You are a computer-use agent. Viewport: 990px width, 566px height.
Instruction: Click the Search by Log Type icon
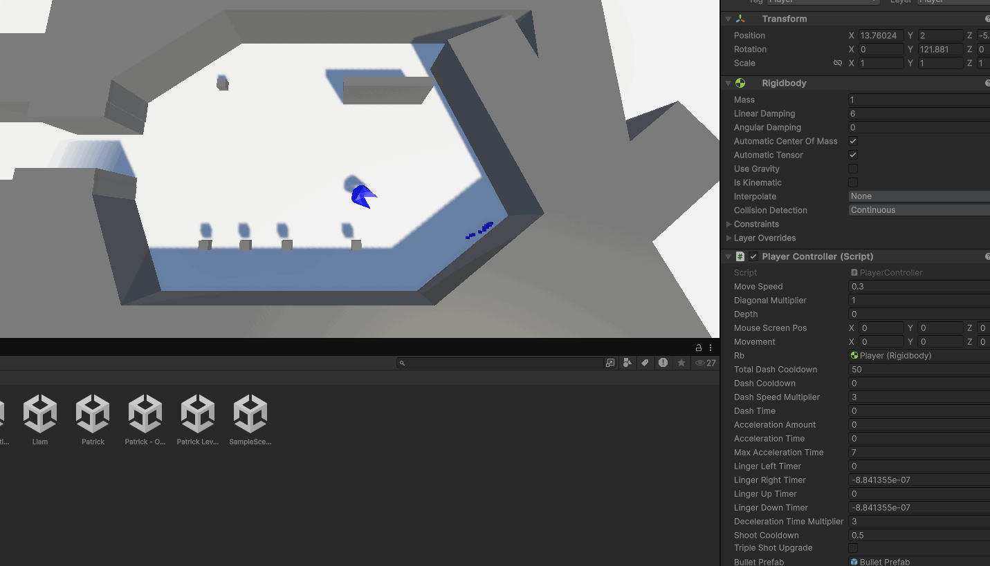pyautogui.click(x=663, y=363)
